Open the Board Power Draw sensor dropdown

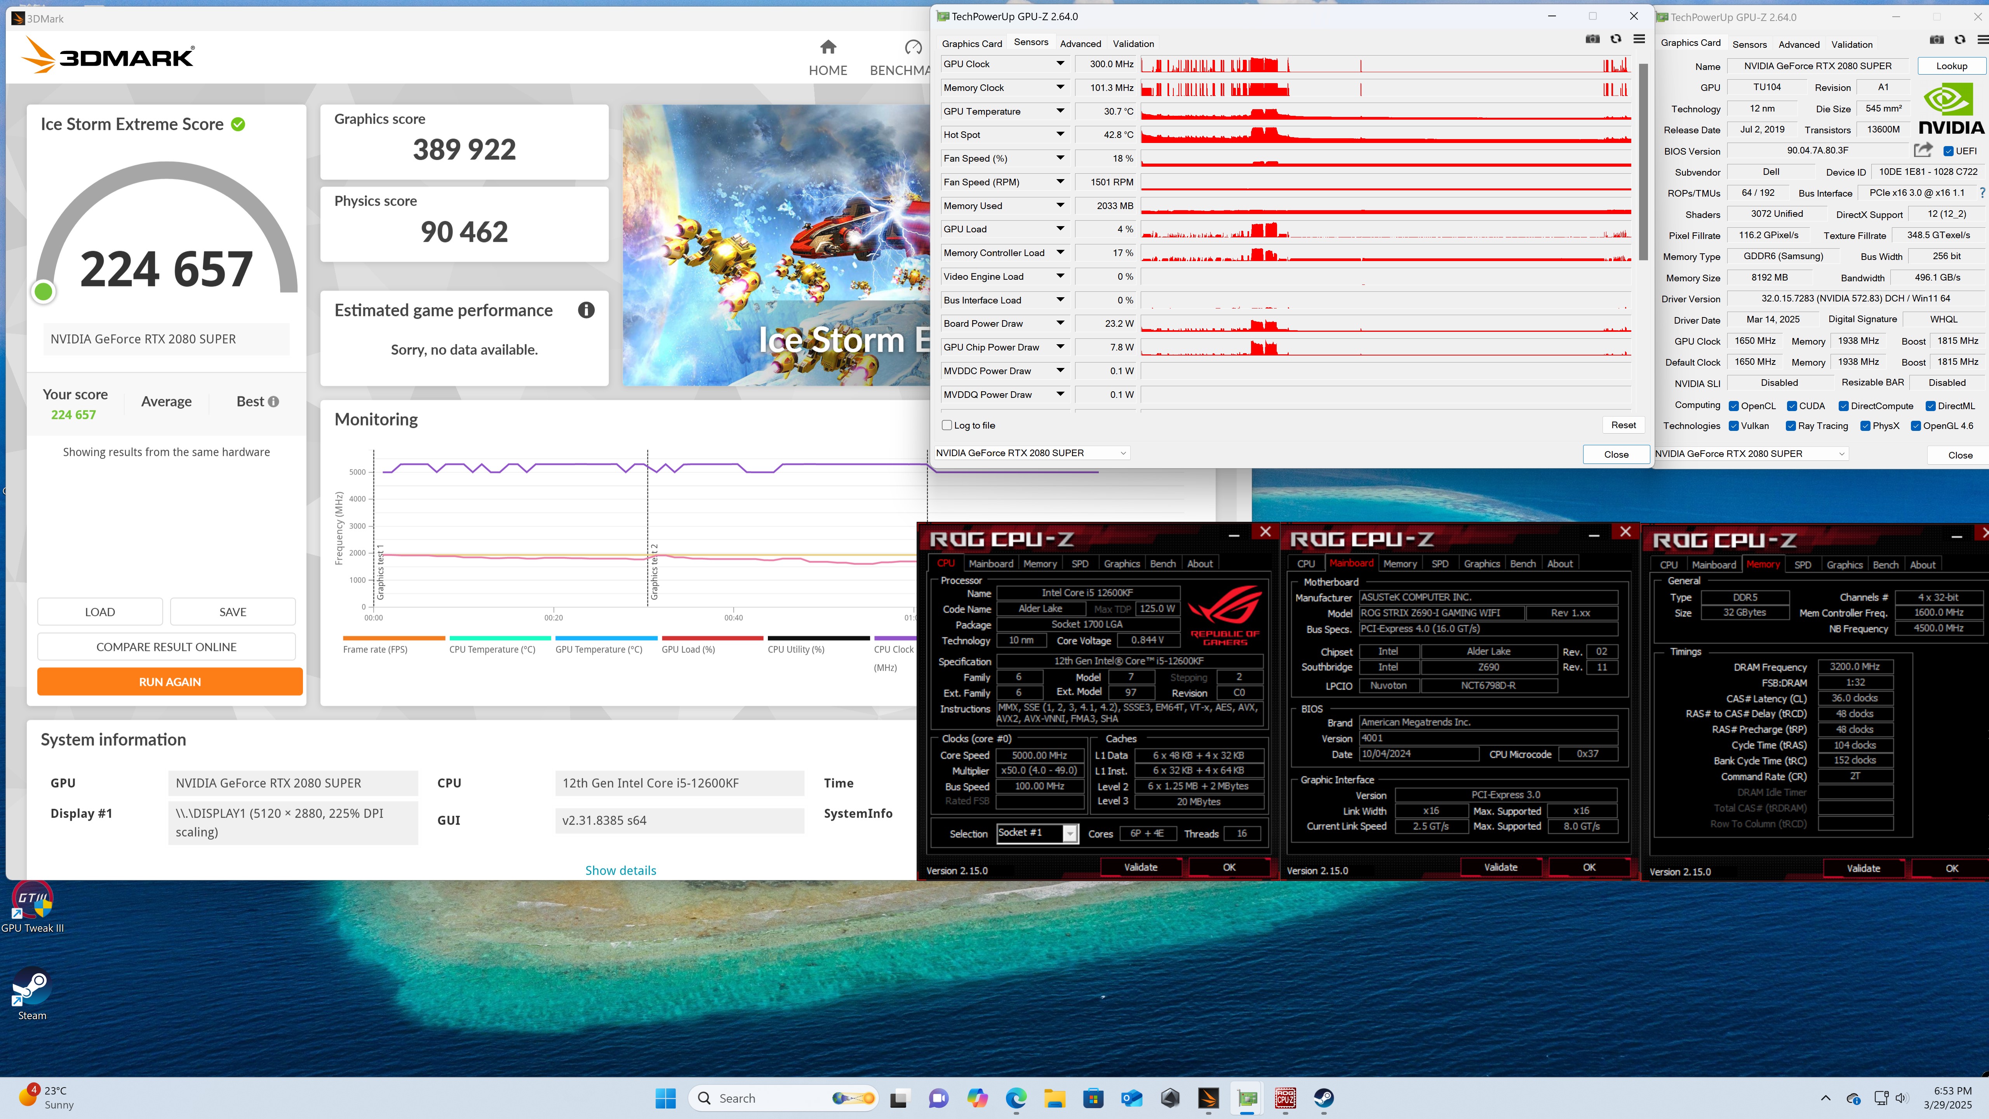tap(1060, 324)
